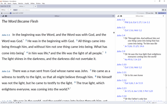Open the Gal 3.26 cross-reference link

click(x=129, y=83)
